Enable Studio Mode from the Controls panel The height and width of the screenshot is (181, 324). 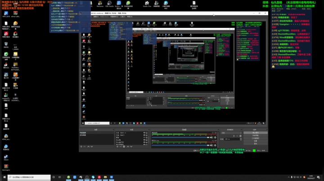[x=256, y=138]
